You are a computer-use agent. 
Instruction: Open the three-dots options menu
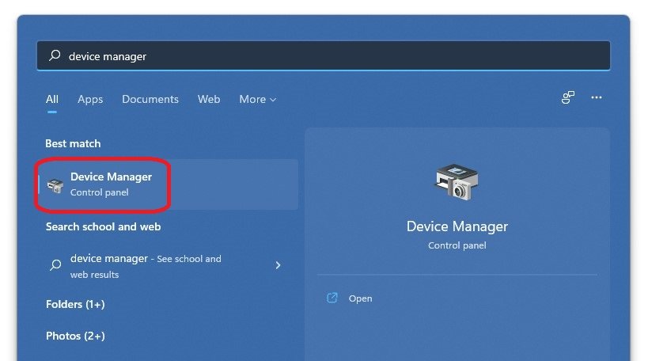(x=597, y=97)
